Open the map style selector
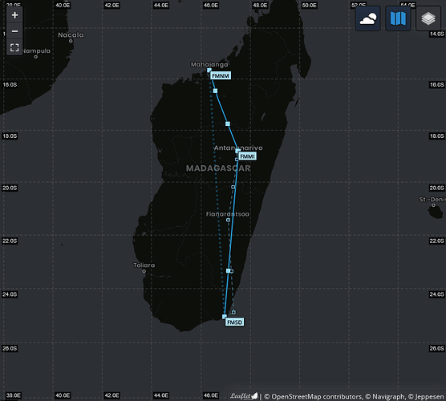Screen dimensions: 446x401 click(398, 18)
